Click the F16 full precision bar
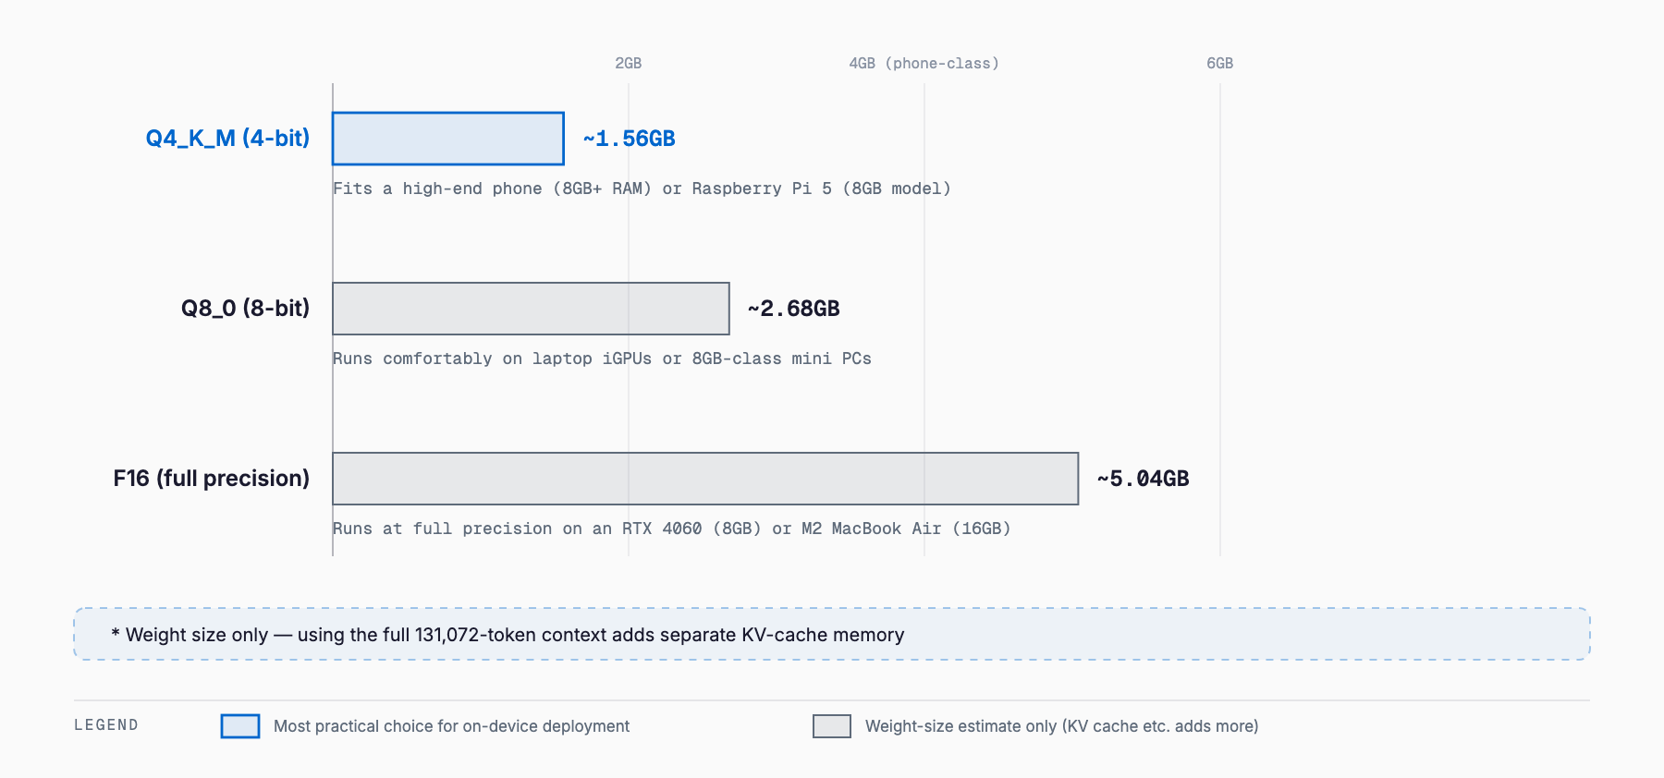This screenshot has height=778, width=1664. click(705, 479)
